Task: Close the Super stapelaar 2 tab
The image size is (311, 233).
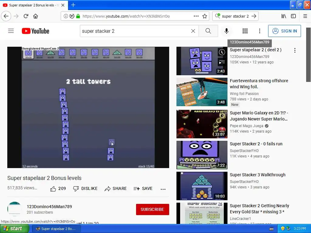Action: [x=63, y=5]
